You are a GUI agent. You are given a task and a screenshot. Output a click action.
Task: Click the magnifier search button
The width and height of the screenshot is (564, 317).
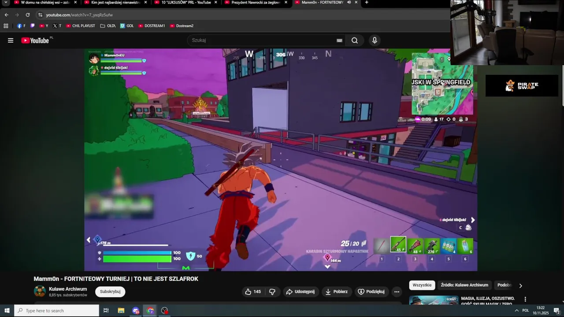tap(355, 41)
